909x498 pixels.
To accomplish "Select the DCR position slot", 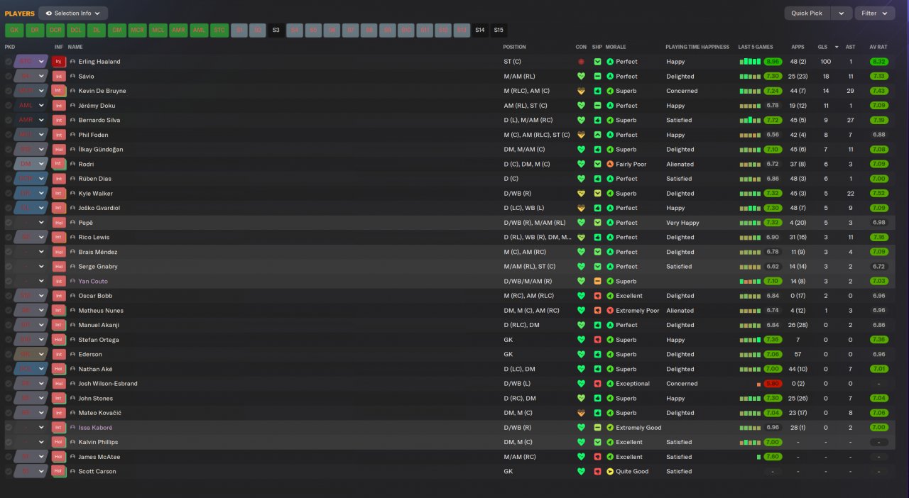I will (x=55, y=31).
